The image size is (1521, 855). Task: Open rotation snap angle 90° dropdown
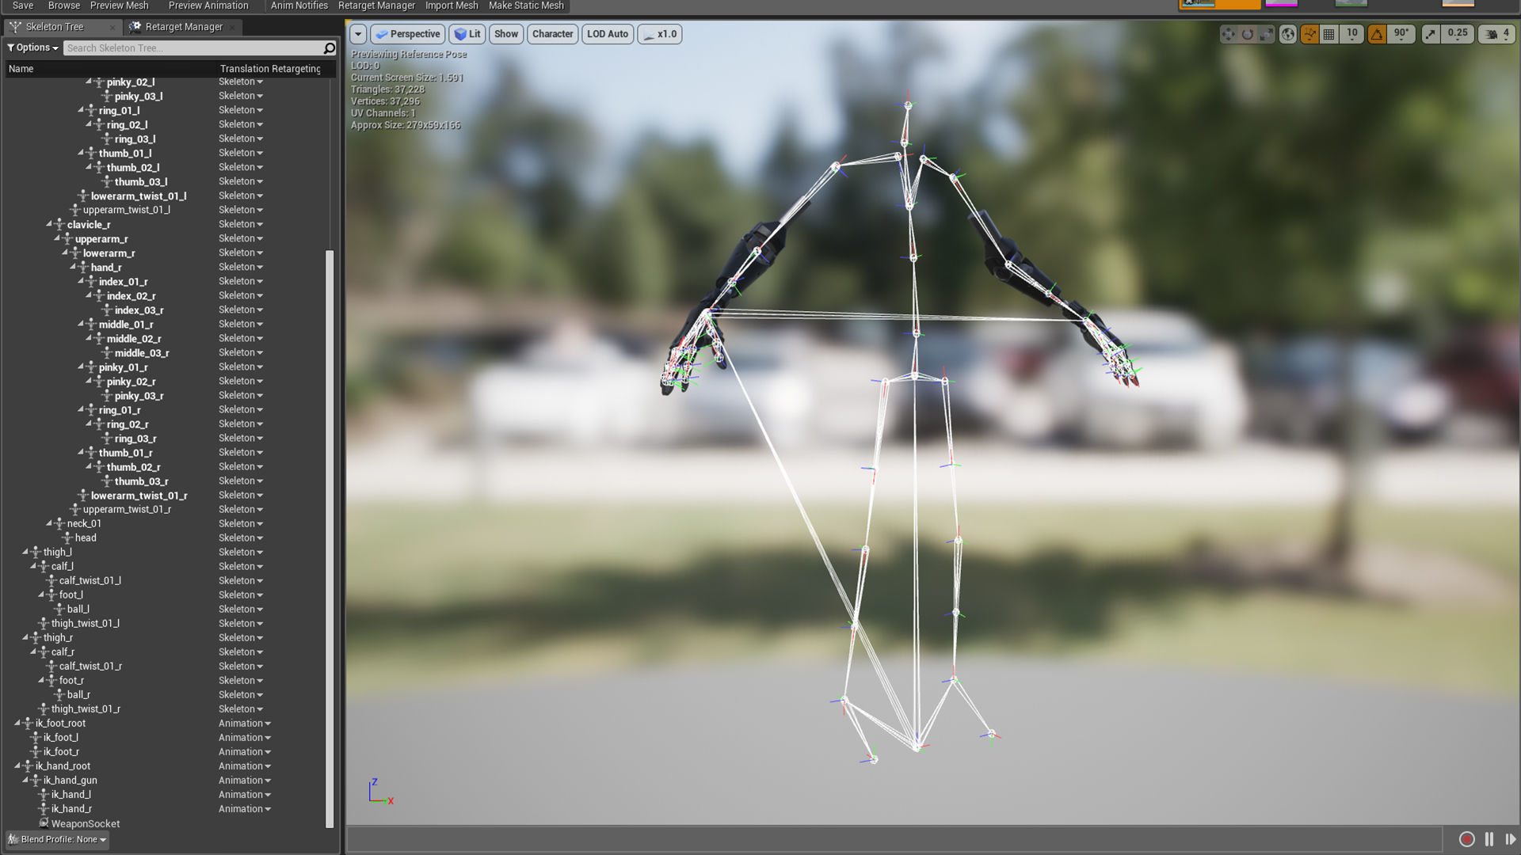(x=1401, y=33)
